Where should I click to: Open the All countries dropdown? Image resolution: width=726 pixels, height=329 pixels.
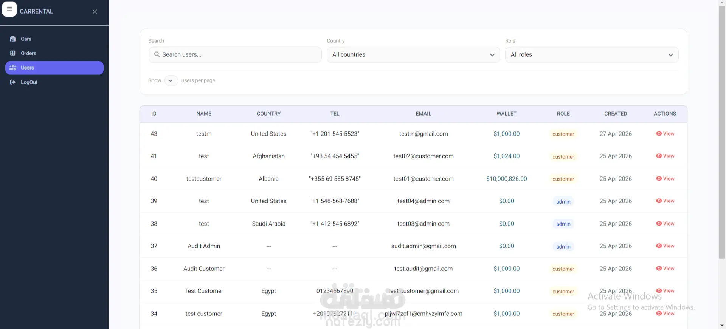(413, 54)
